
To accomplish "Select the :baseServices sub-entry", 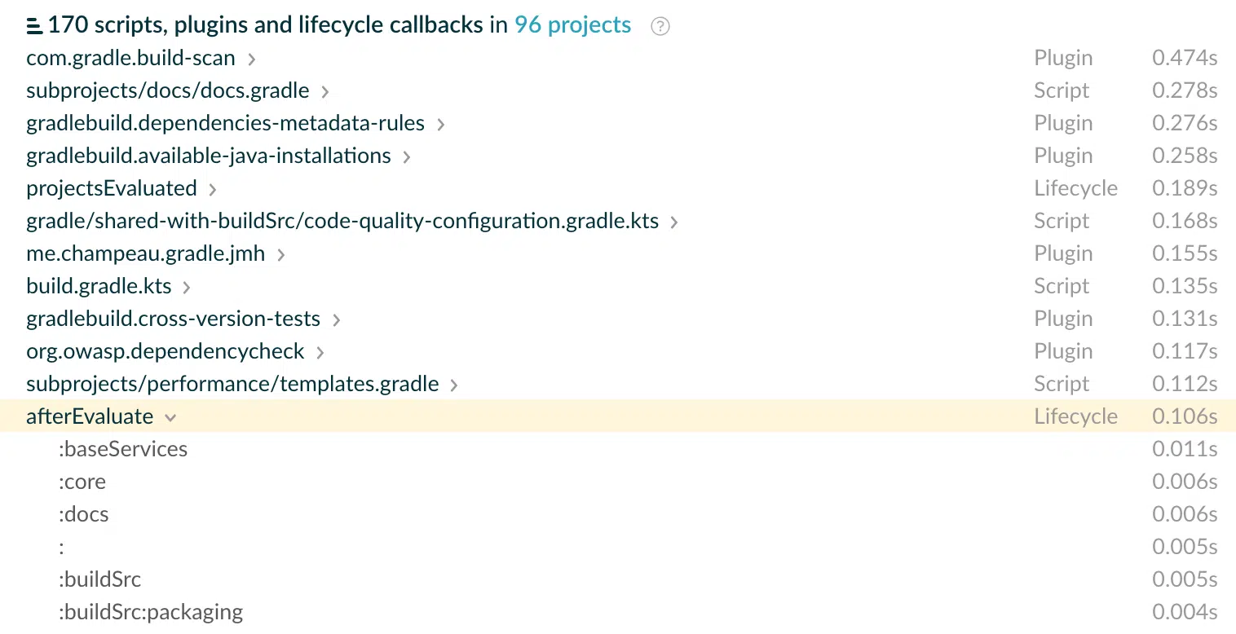I will tap(123, 449).
